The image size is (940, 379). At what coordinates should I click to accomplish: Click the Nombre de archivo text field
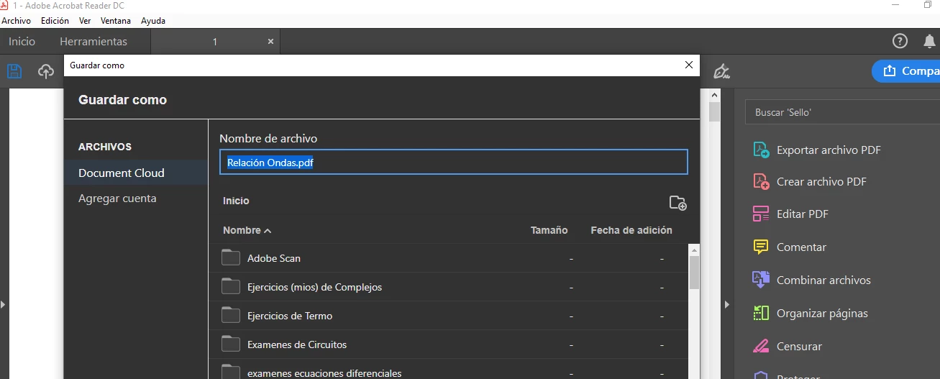(454, 162)
